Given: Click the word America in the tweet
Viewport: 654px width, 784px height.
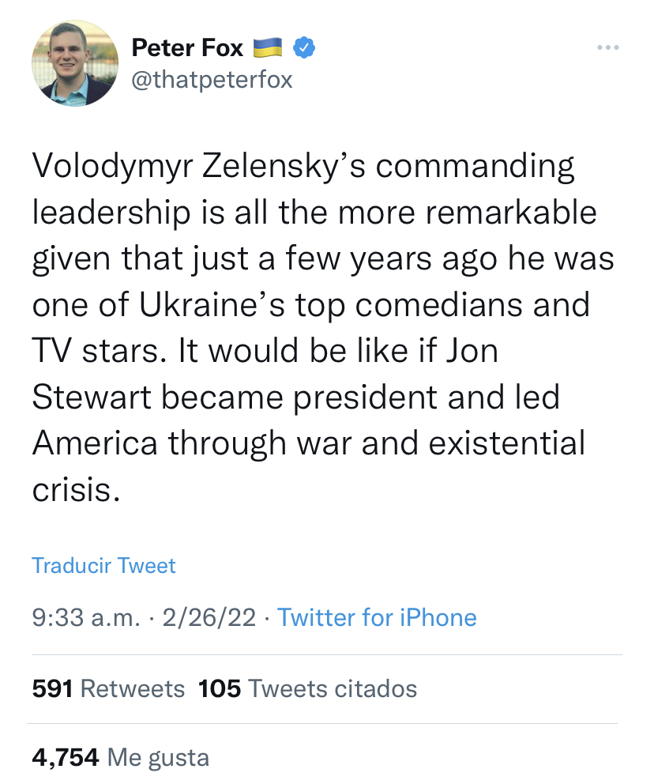Looking at the screenshot, I should tap(95, 443).
